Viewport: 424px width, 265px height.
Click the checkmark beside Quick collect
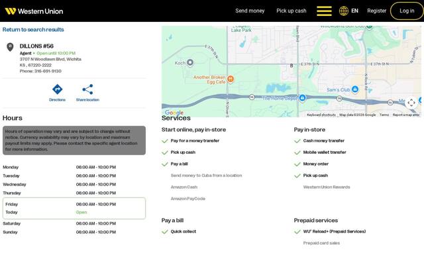(165, 232)
